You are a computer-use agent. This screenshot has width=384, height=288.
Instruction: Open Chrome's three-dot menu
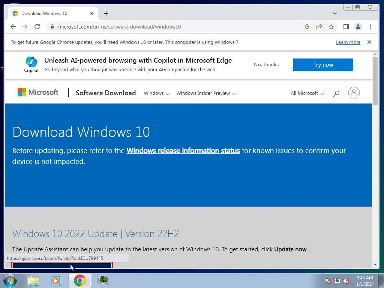(370, 27)
